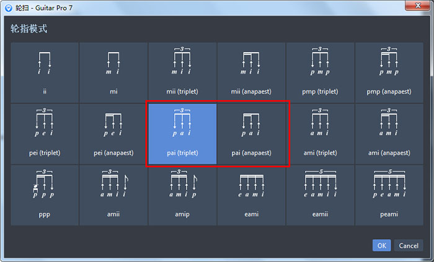Choose the amii pattern tile
Screen dimensions: 434x262
click(113, 195)
